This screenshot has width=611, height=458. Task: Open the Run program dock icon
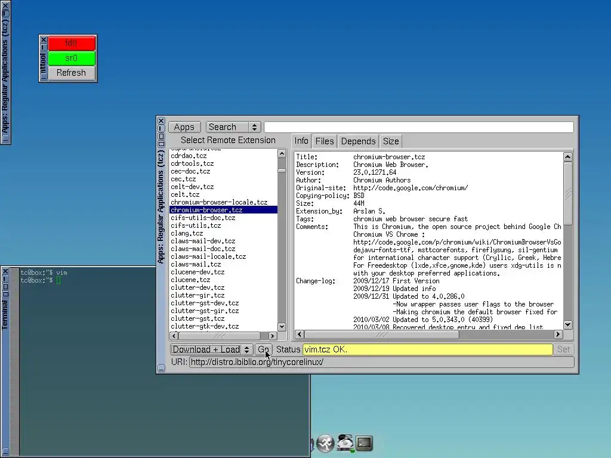point(325,443)
